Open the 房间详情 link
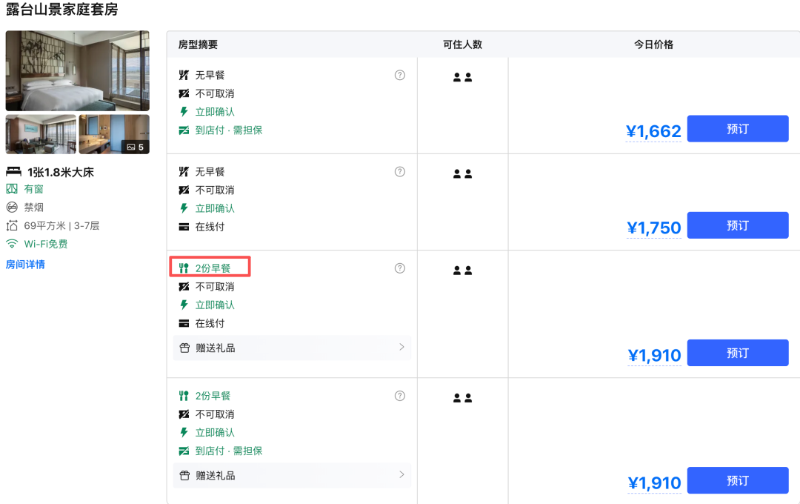 tap(25, 265)
